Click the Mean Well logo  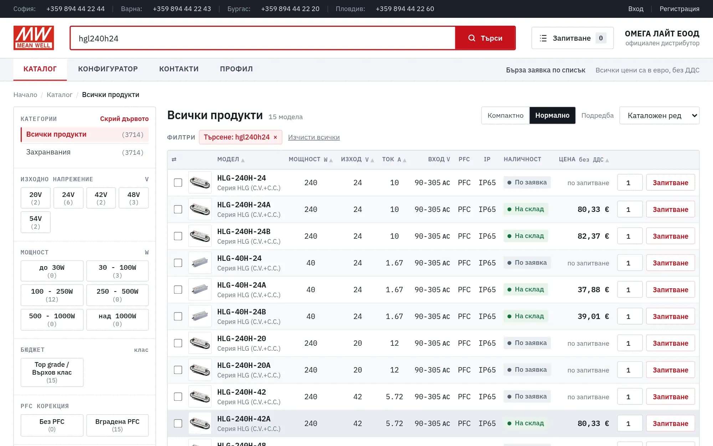coord(34,38)
